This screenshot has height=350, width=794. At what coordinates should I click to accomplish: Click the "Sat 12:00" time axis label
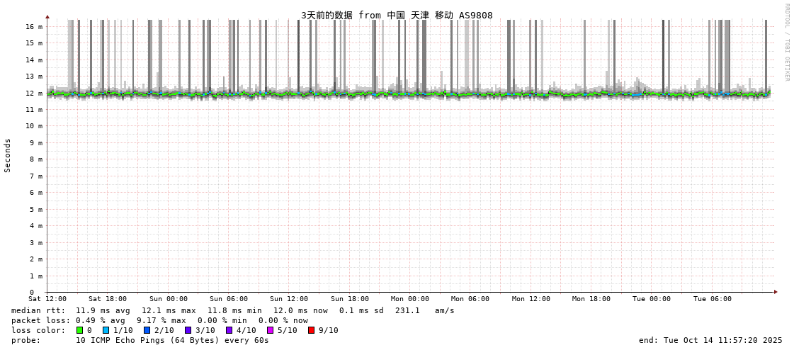coord(47,299)
